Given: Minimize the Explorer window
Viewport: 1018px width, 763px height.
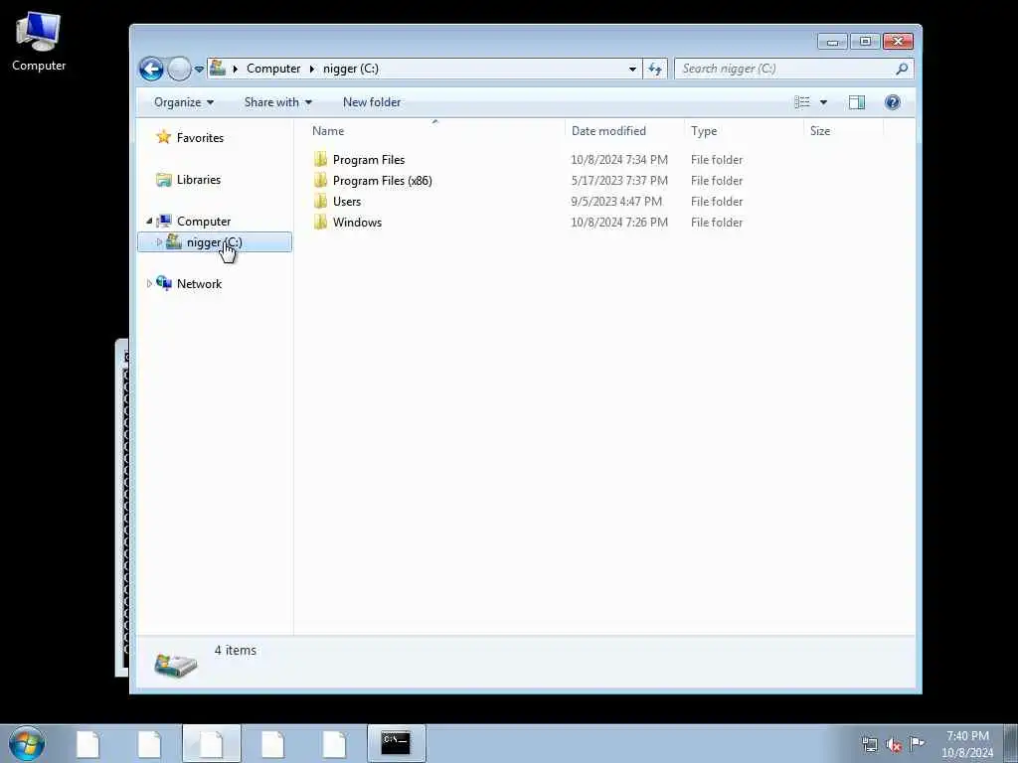Looking at the screenshot, I should tap(832, 42).
